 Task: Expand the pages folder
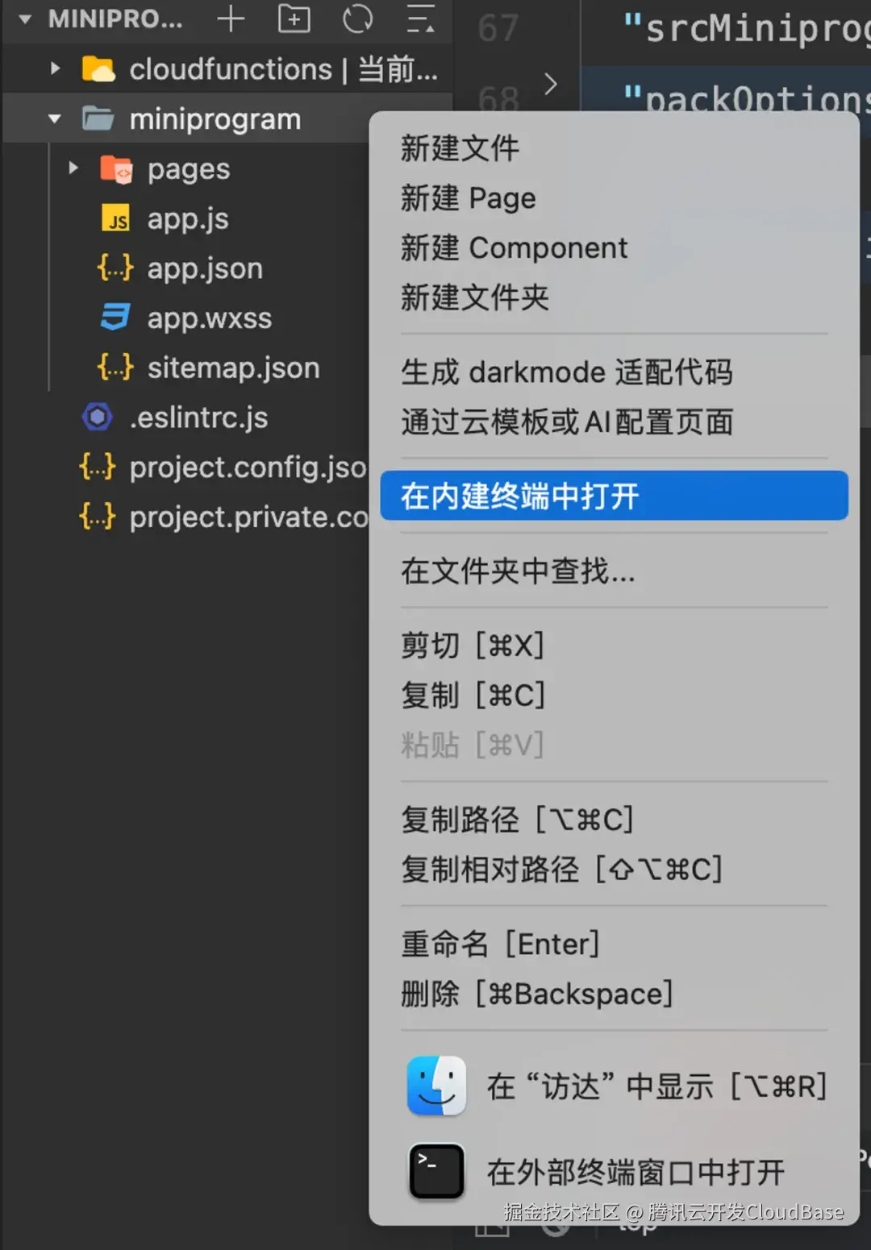pos(73,168)
